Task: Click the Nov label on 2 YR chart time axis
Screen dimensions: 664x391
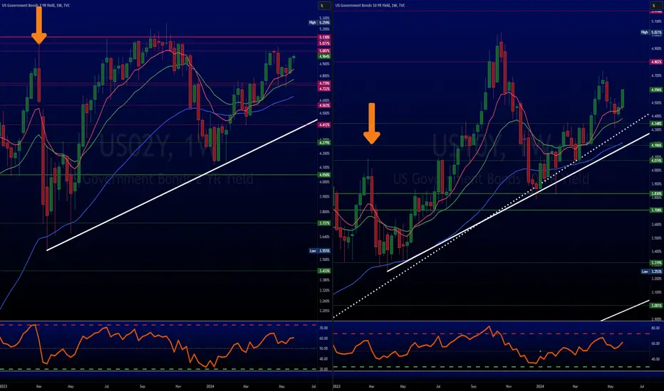Action: tap(178, 386)
